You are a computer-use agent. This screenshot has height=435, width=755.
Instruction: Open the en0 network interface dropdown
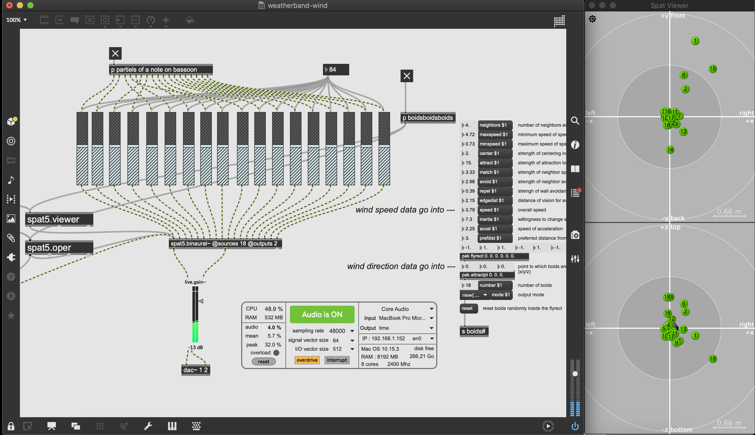(423, 338)
